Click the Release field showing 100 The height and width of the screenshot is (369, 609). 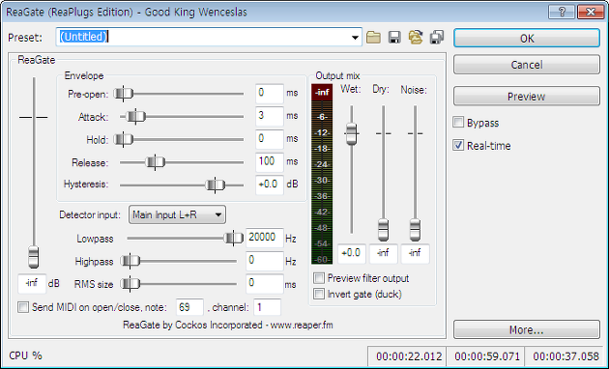coord(270,162)
